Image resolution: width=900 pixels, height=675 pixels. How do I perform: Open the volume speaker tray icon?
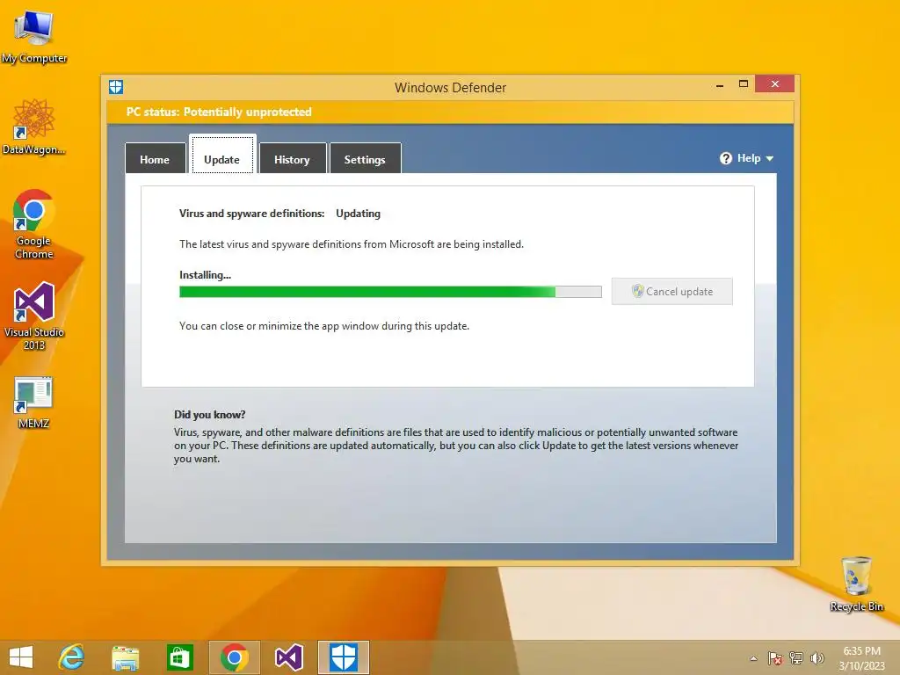pos(817,657)
